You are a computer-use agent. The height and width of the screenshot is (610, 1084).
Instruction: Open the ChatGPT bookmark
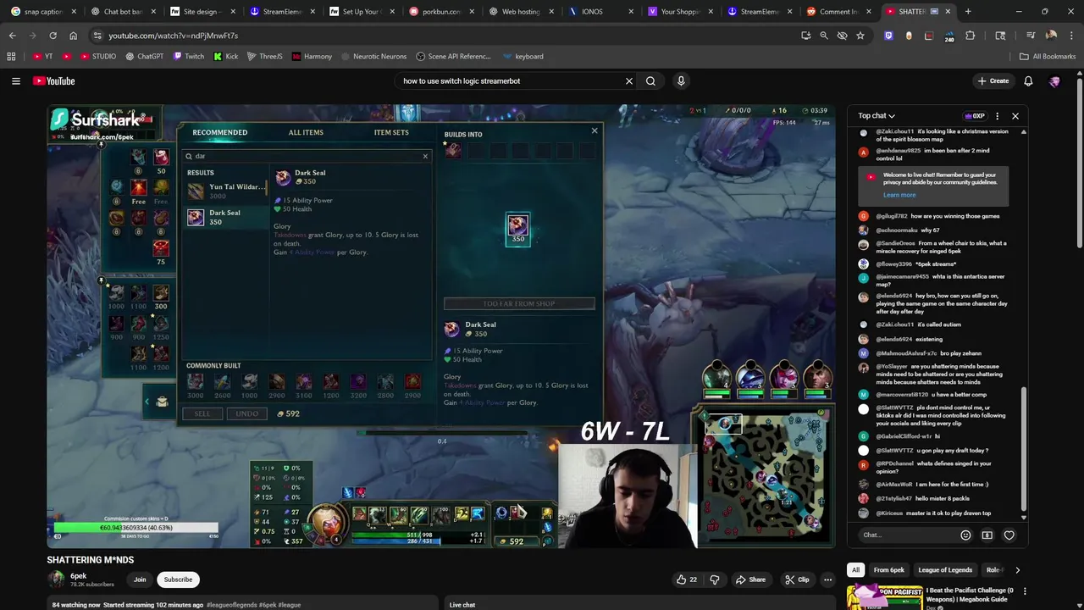144,57
